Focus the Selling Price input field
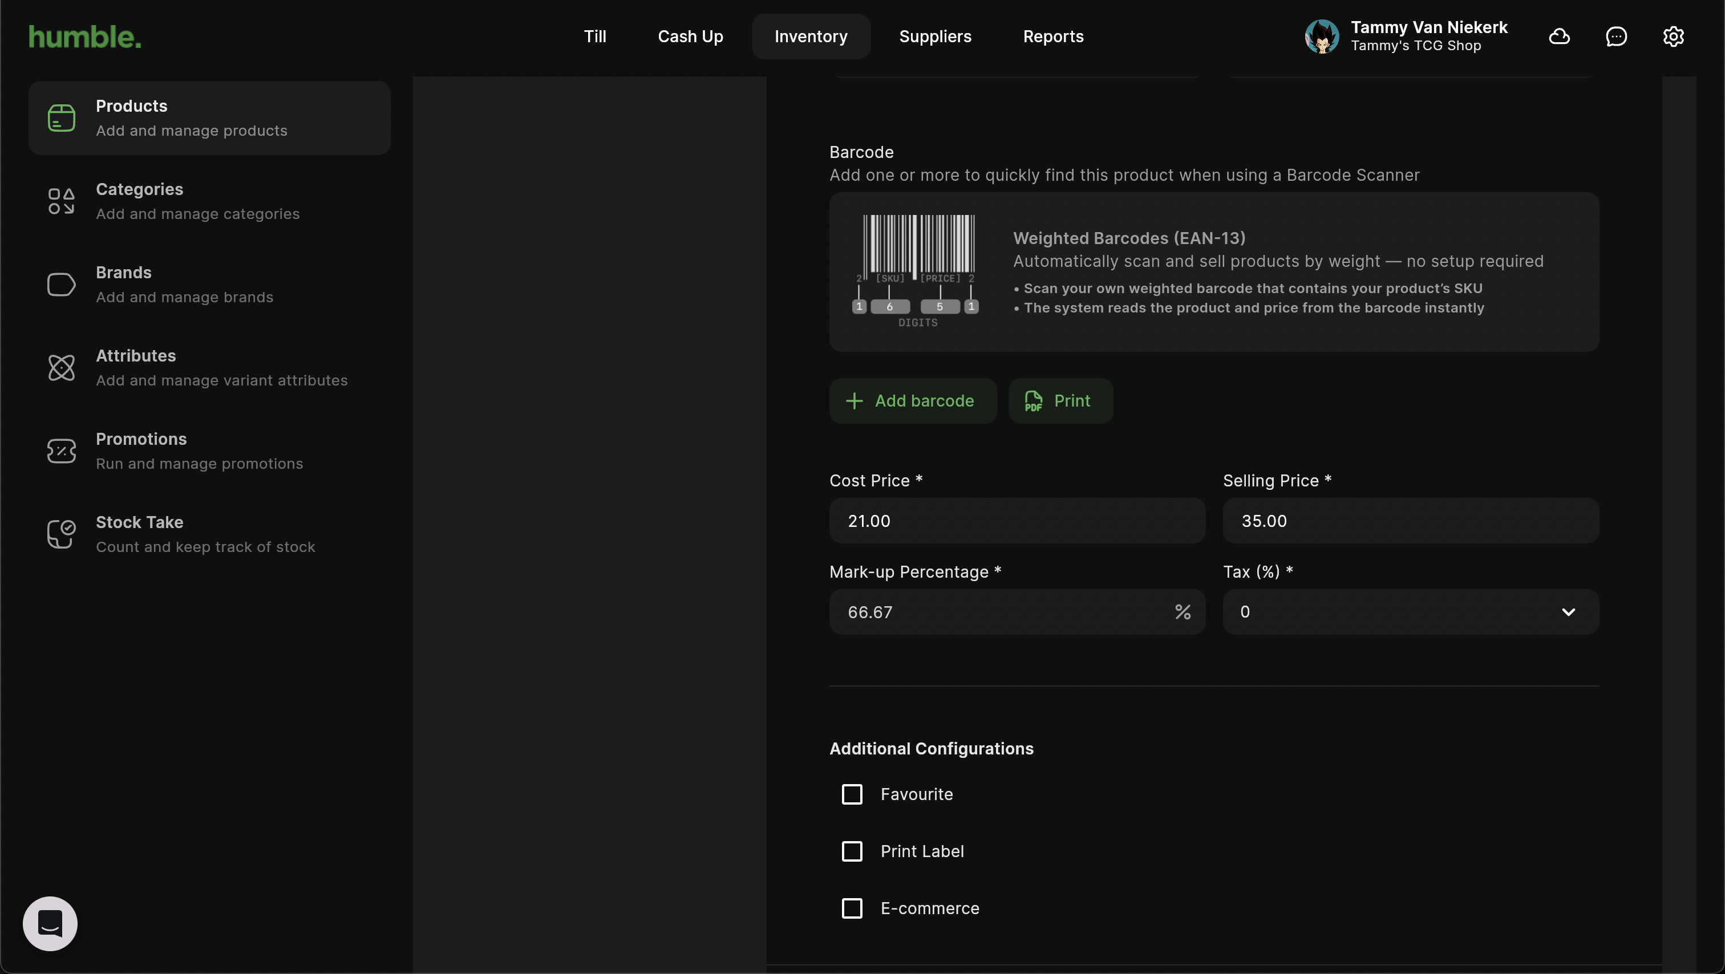Image resolution: width=1725 pixels, height=974 pixels. click(1410, 521)
